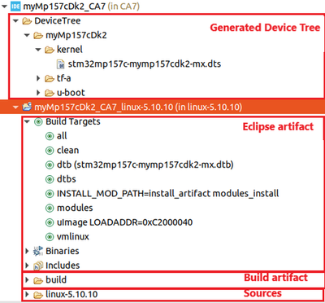The width and height of the screenshot is (325, 303).
Task: Select the 'clean' build target
Action: [x=67, y=151]
